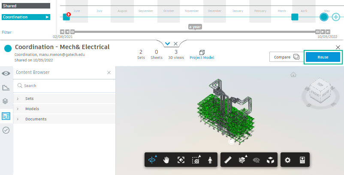Open the Sets count tab
Image resolution: width=344 pixels, height=175 pixels.
(141, 54)
